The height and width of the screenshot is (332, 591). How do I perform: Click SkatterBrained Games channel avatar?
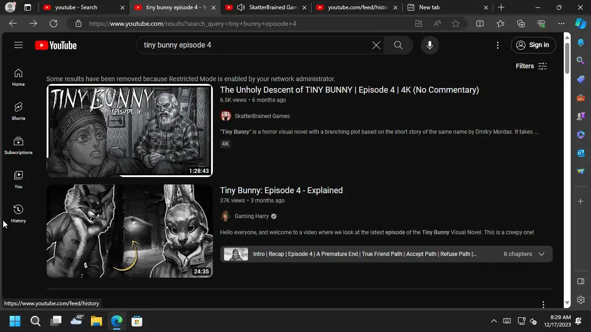pyautogui.click(x=226, y=116)
